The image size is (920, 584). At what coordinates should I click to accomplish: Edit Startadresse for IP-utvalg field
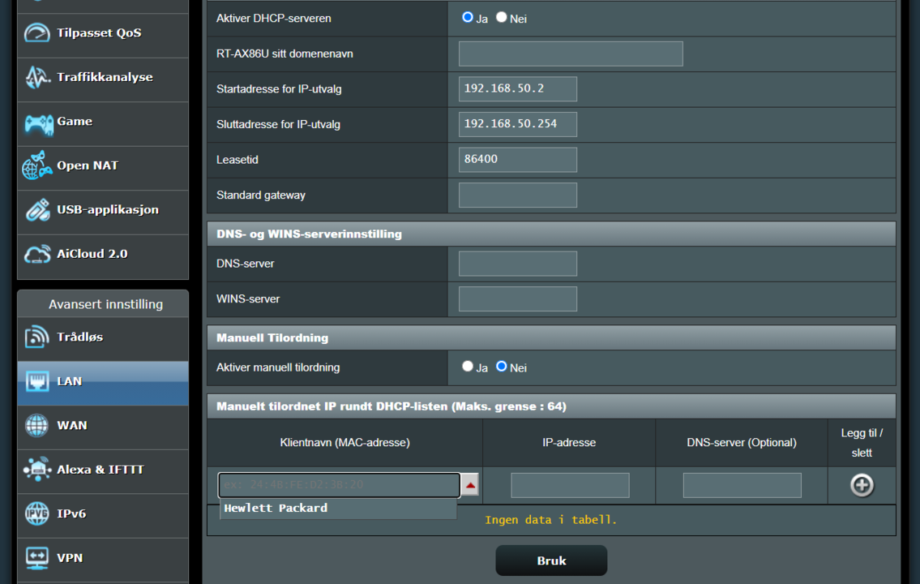(x=517, y=88)
